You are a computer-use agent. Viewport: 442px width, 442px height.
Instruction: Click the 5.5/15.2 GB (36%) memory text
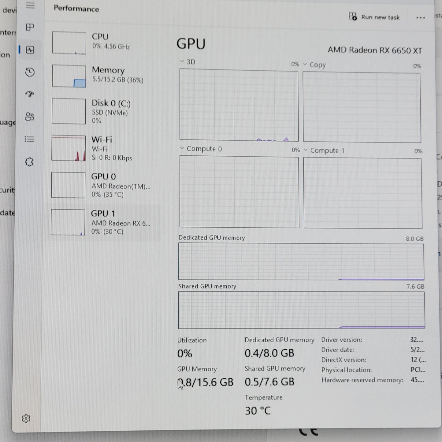pos(118,80)
